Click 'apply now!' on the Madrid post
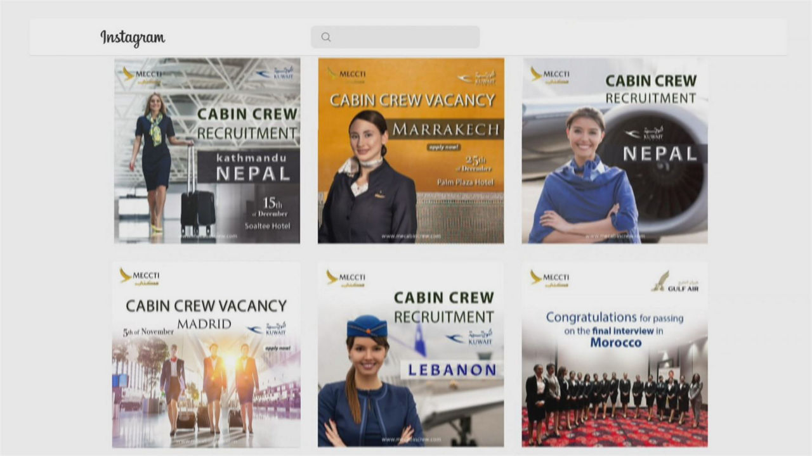Image resolution: width=812 pixels, height=456 pixels. (x=277, y=348)
